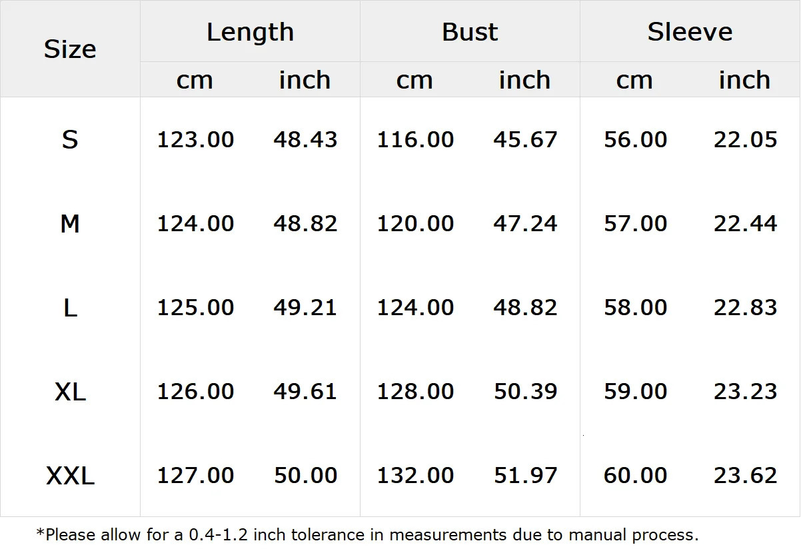Click the inch subheader under Bust
This screenshot has height=553, width=801.
pyautogui.click(x=524, y=81)
